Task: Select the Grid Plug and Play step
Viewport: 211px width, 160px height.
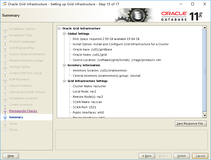Action: pos(22,48)
